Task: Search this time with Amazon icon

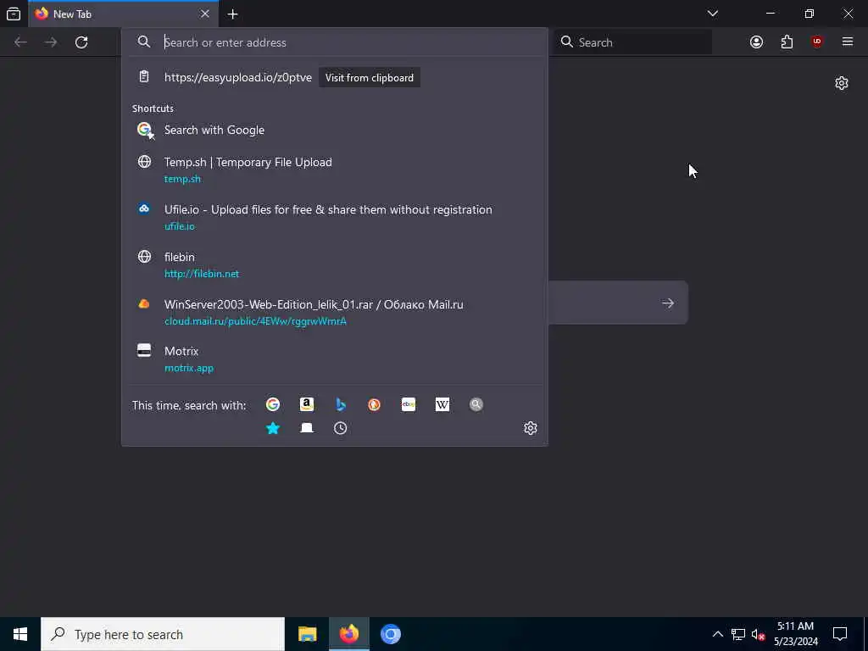Action: [x=307, y=404]
